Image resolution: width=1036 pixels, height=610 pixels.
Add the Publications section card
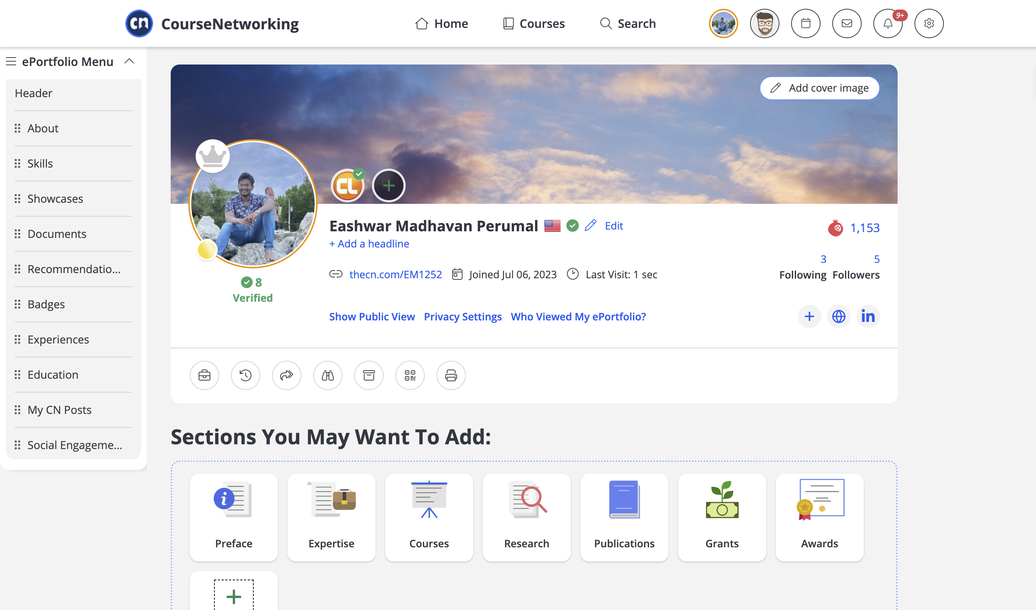[624, 518]
